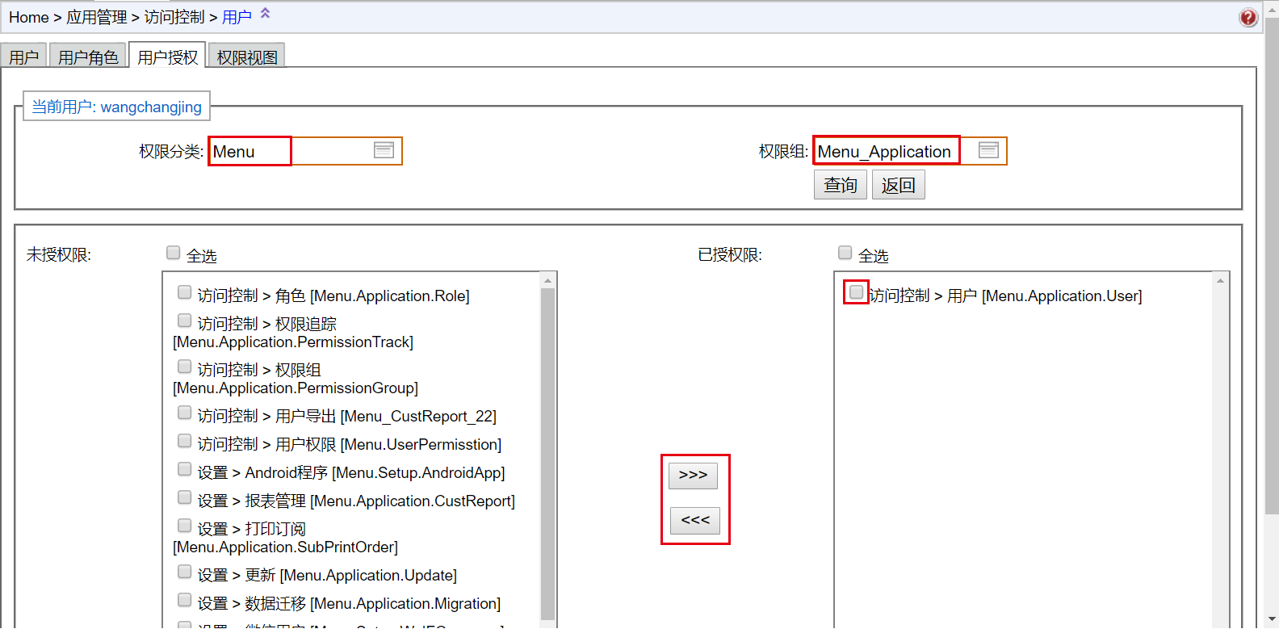The image size is (1279, 629).
Task: Go to Home in the breadcrumb
Action: (x=29, y=17)
